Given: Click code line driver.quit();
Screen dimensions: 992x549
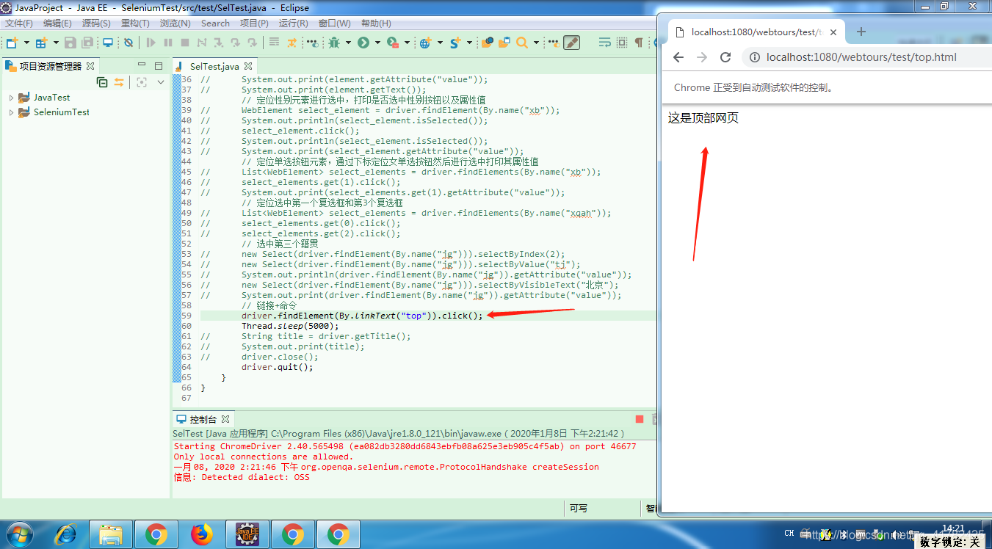Looking at the screenshot, I should (x=278, y=367).
